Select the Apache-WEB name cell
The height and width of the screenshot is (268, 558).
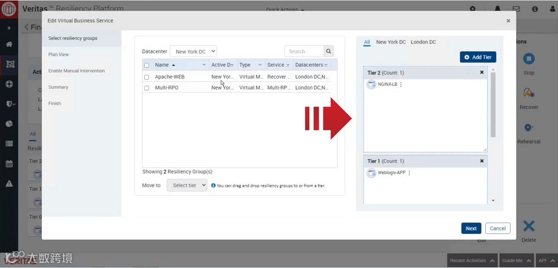pos(170,77)
